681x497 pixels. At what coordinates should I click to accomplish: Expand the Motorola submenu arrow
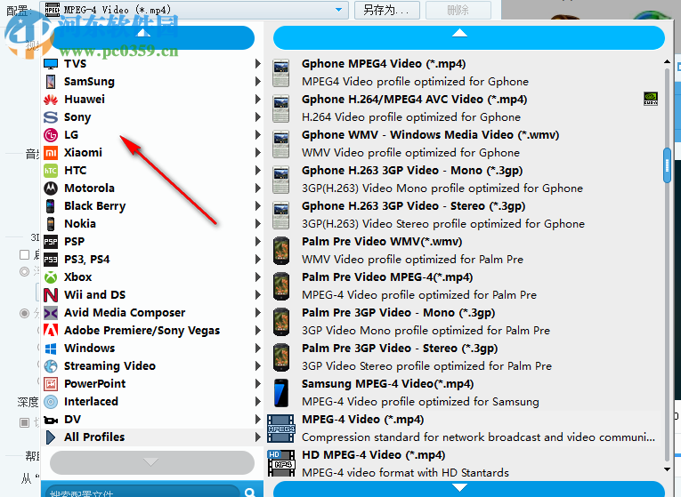tap(257, 188)
